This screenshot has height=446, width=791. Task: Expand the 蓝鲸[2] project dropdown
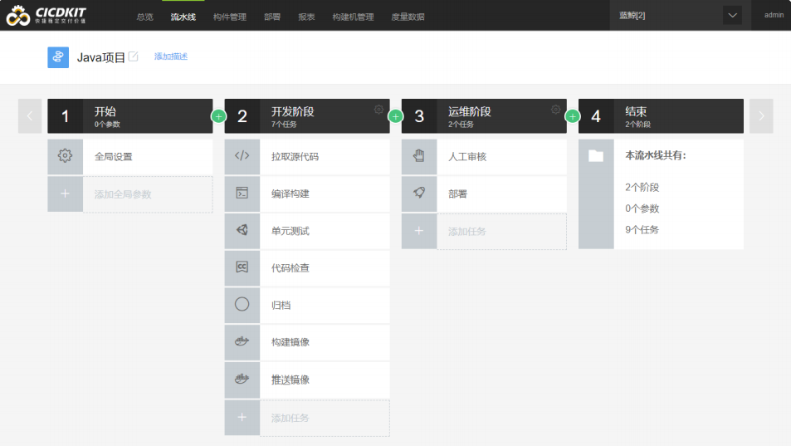[x=731, y=16]
